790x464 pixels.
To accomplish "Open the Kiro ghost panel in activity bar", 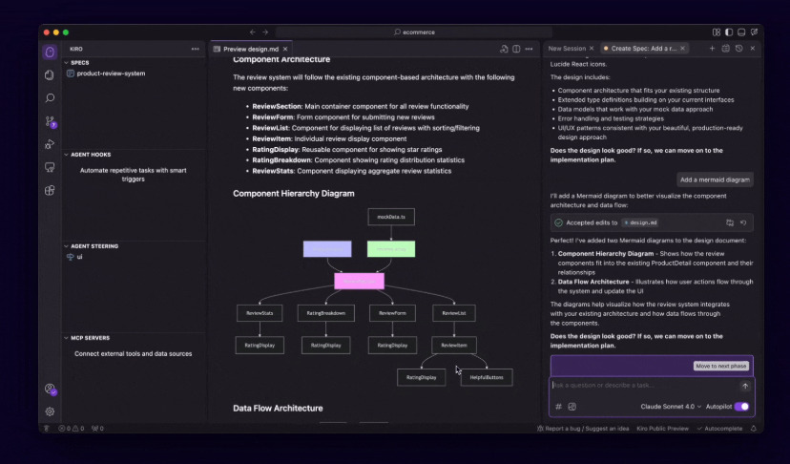I will click(x=50, y=52).
